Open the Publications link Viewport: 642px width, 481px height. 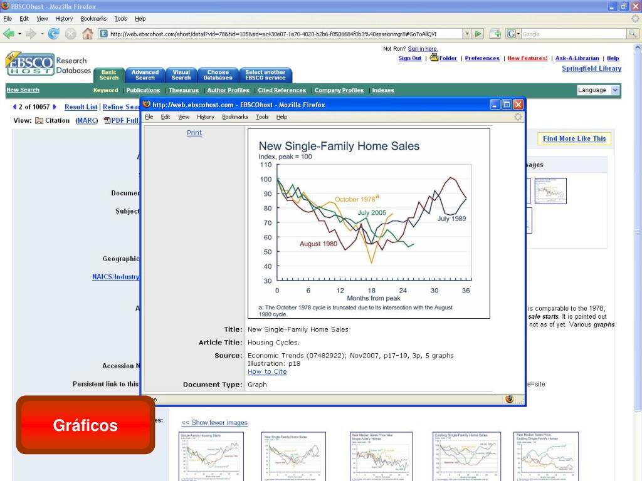click(x=143, y=90)
